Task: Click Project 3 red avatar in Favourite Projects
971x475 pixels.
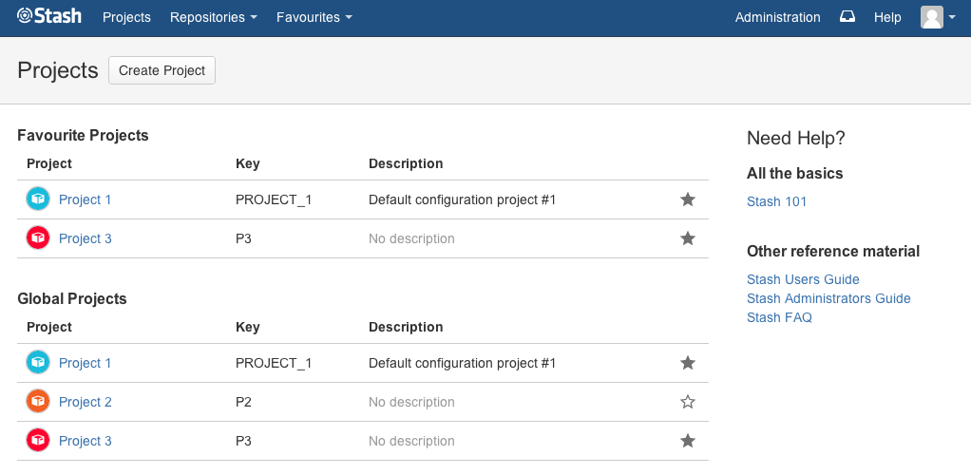Action: coord(37,238)
